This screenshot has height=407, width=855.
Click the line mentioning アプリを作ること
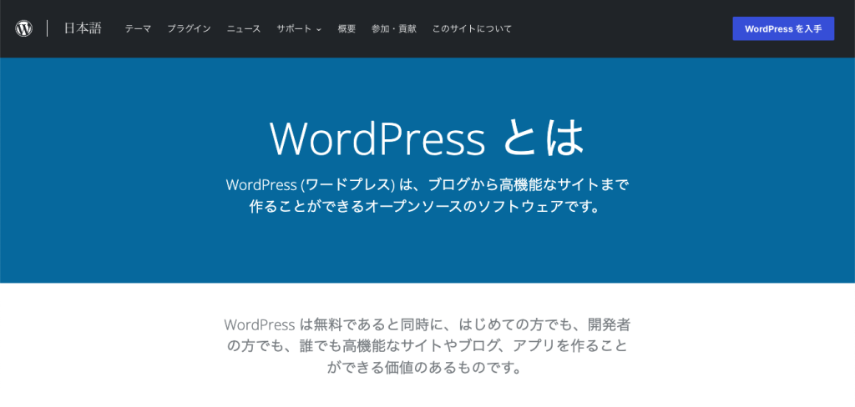(x=427, y=346)
